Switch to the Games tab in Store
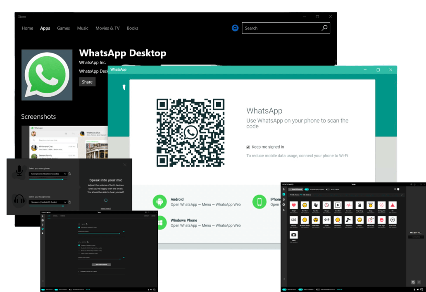 (63, 28)
